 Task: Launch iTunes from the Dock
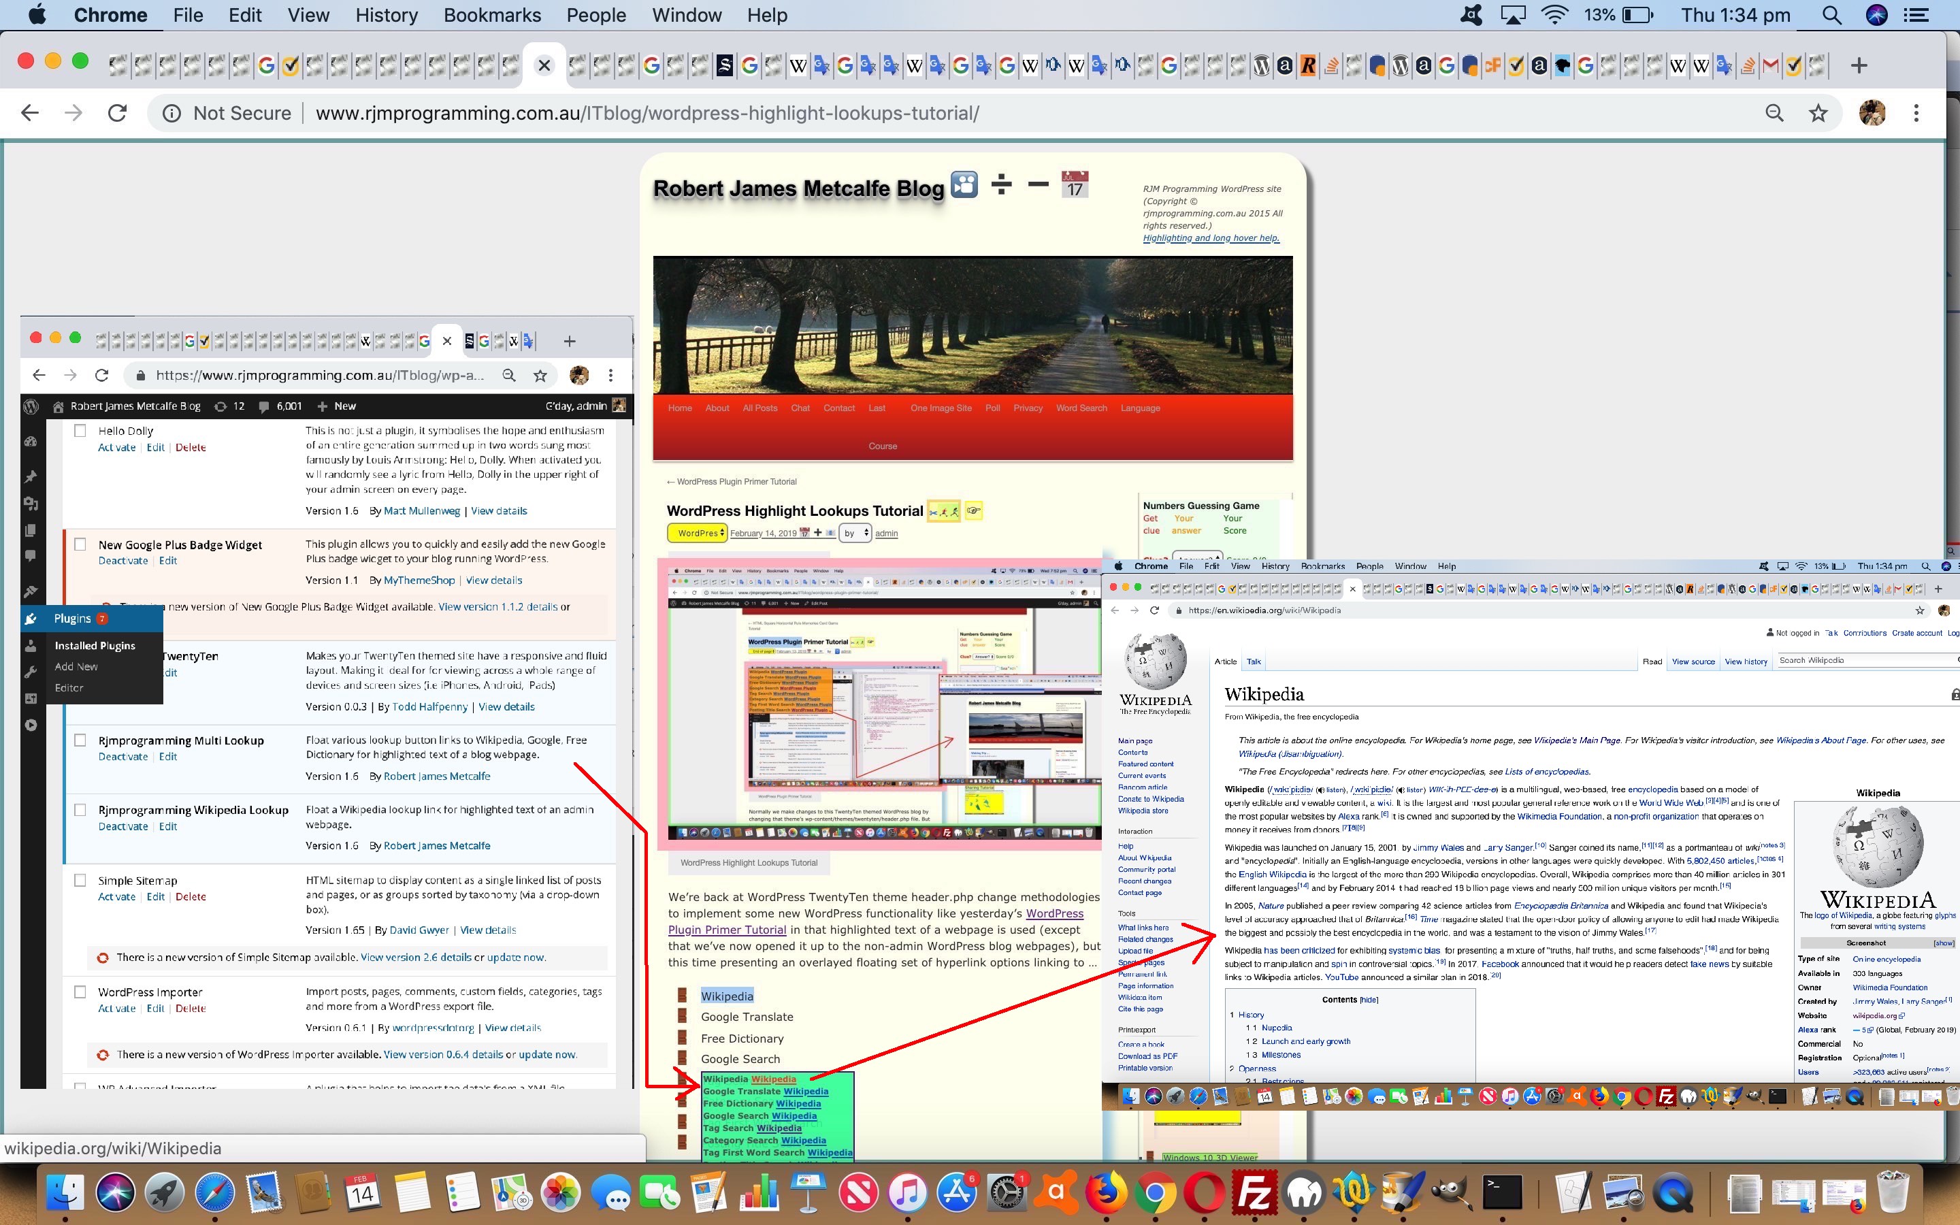tap(907, 1192)
